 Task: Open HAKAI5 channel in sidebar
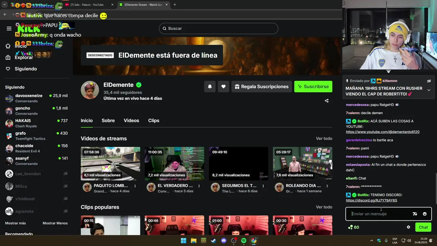[36, 123]
